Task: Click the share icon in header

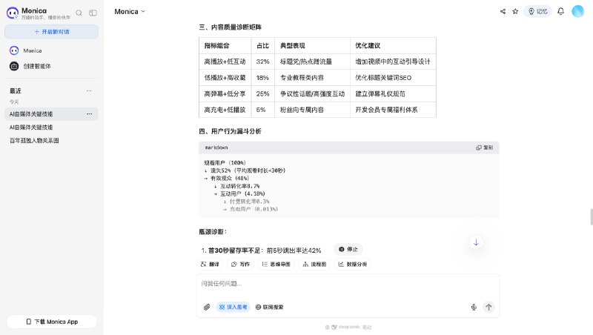Action: [x=503, y=12]
